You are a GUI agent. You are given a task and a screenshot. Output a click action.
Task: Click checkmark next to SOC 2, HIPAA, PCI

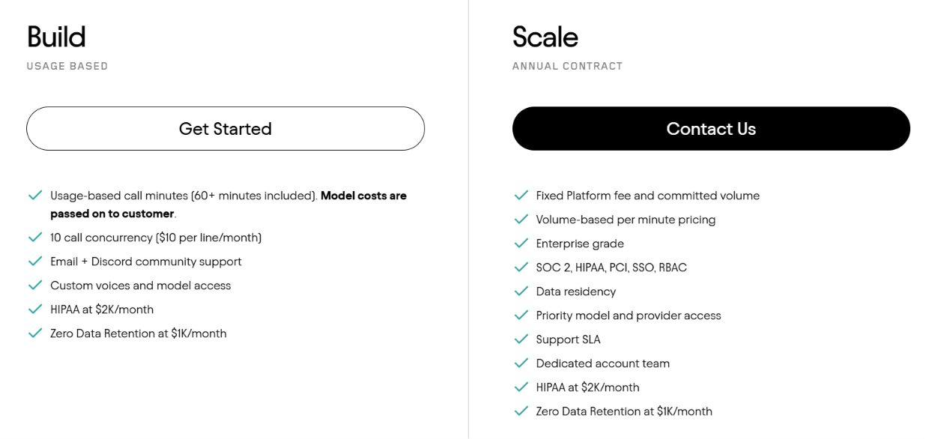521,267
